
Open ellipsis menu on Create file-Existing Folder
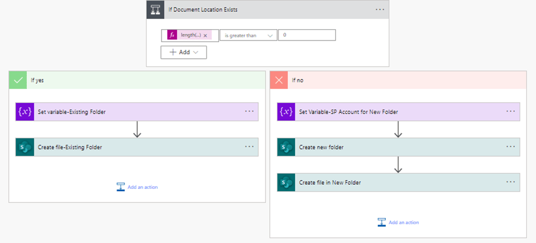[x=249, y=147]
